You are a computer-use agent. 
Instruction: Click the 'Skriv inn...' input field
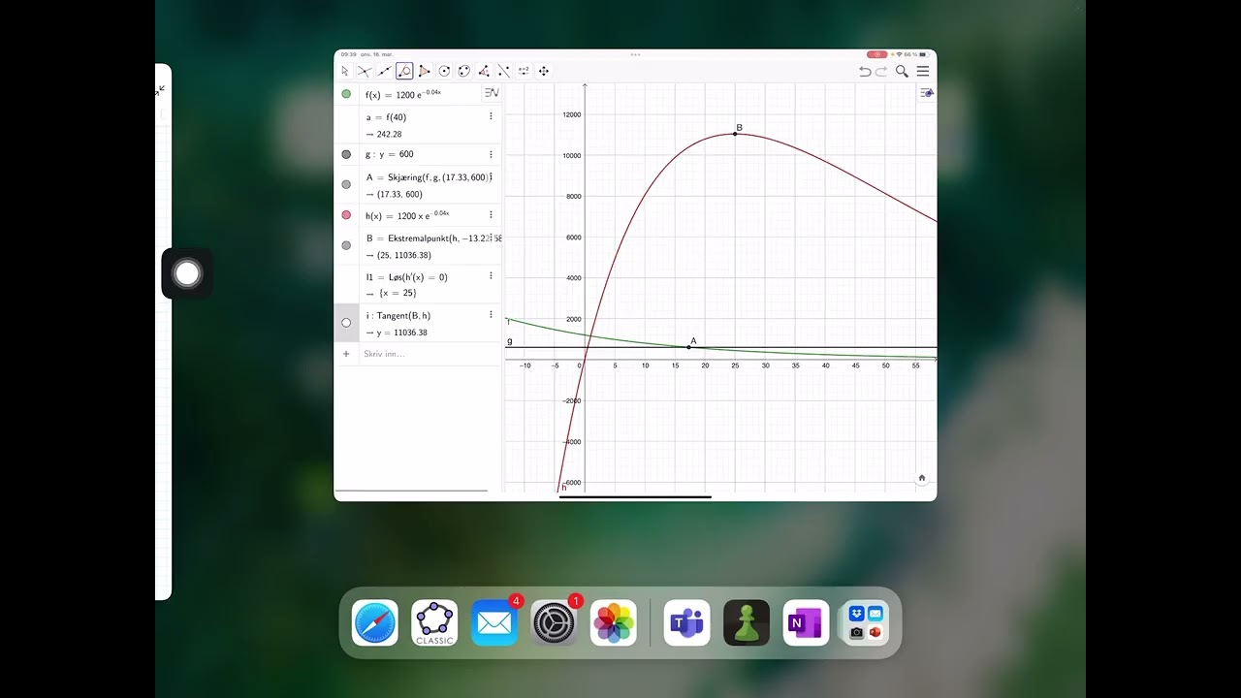click(x=430, y=354)
